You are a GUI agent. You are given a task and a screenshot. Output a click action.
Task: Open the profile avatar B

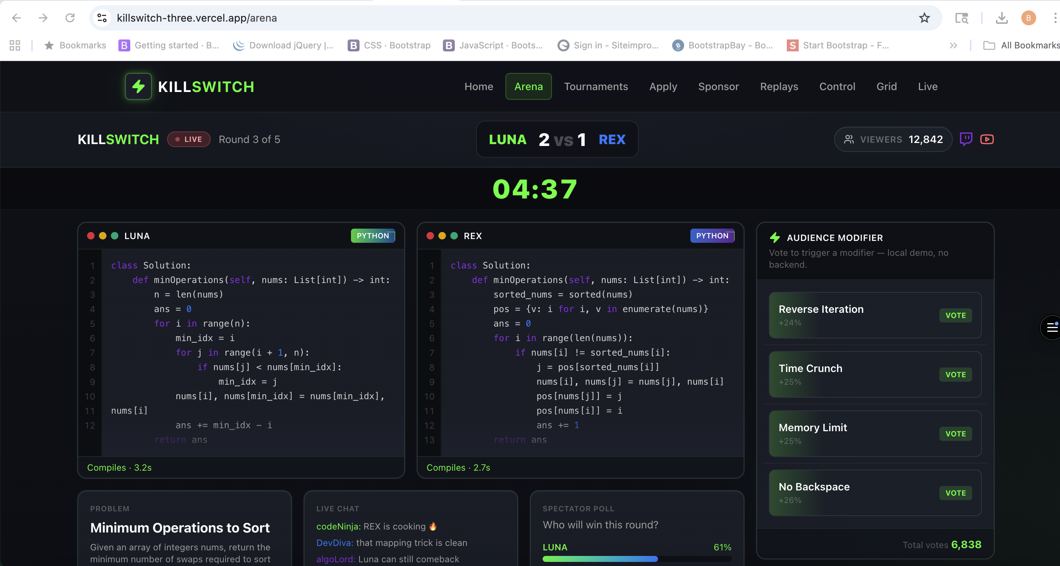coord(1028,18)
